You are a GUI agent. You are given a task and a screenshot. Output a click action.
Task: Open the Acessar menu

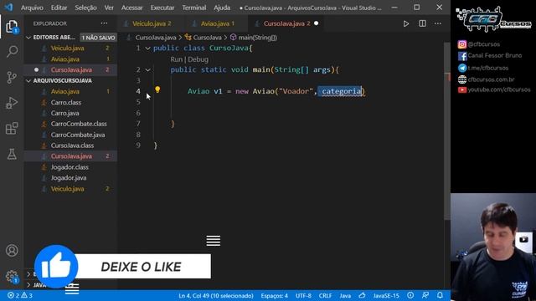132,8
